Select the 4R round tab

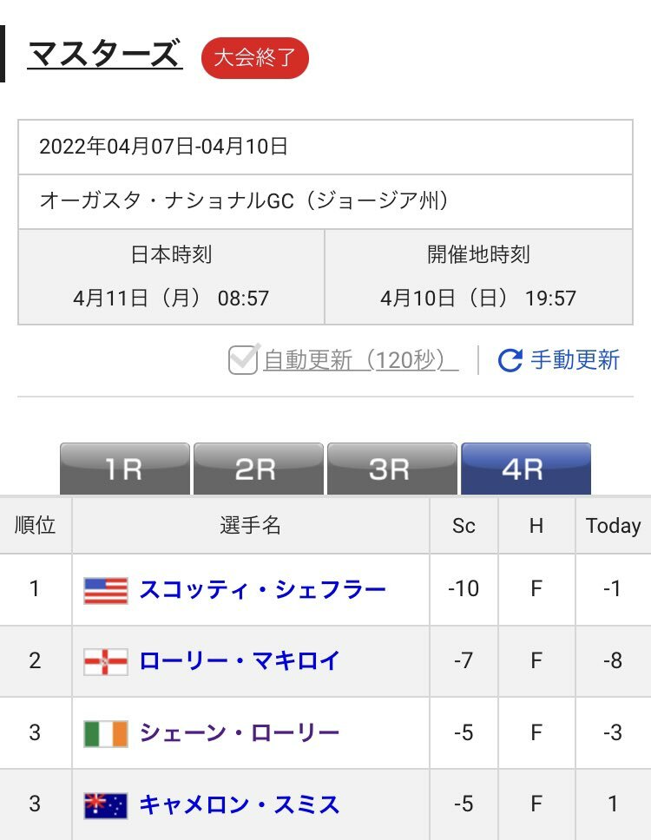(x=526, y=469)
